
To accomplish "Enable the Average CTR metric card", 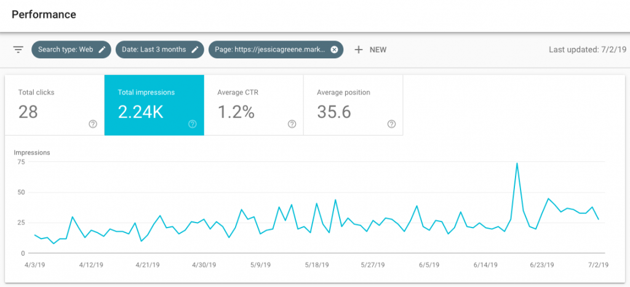I will point(253,105).
